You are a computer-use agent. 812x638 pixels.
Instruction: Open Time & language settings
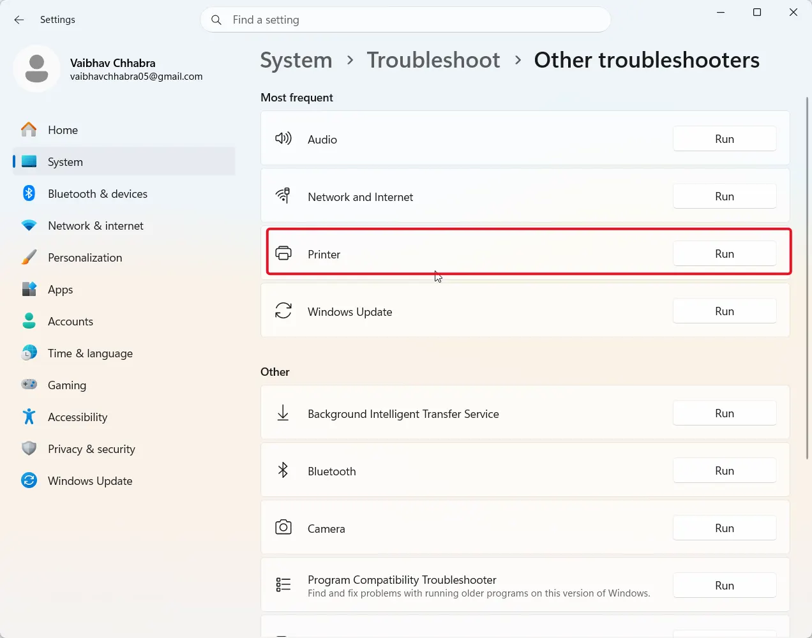pos(124,353)
